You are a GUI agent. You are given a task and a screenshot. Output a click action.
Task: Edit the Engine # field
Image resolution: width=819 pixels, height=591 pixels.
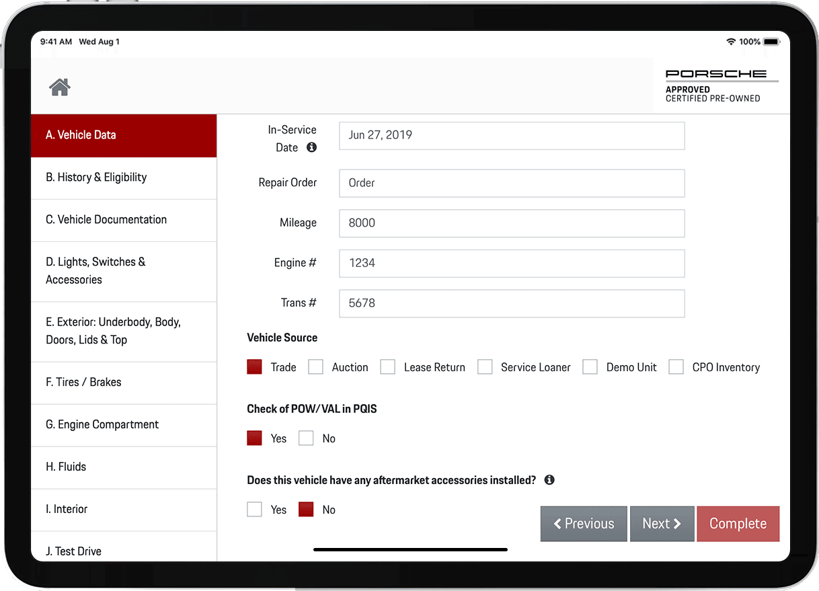[512, 263]
